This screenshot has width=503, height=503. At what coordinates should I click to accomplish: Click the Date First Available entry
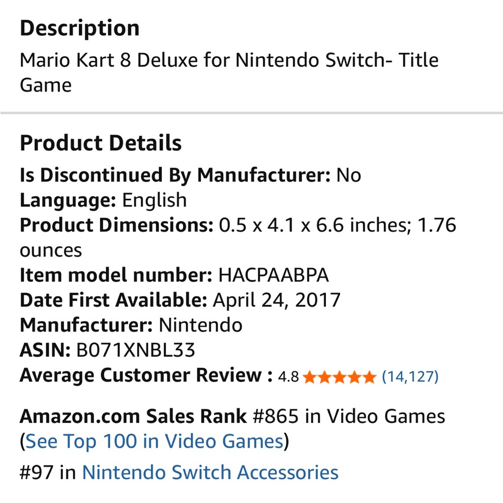[x=180, y=300]
